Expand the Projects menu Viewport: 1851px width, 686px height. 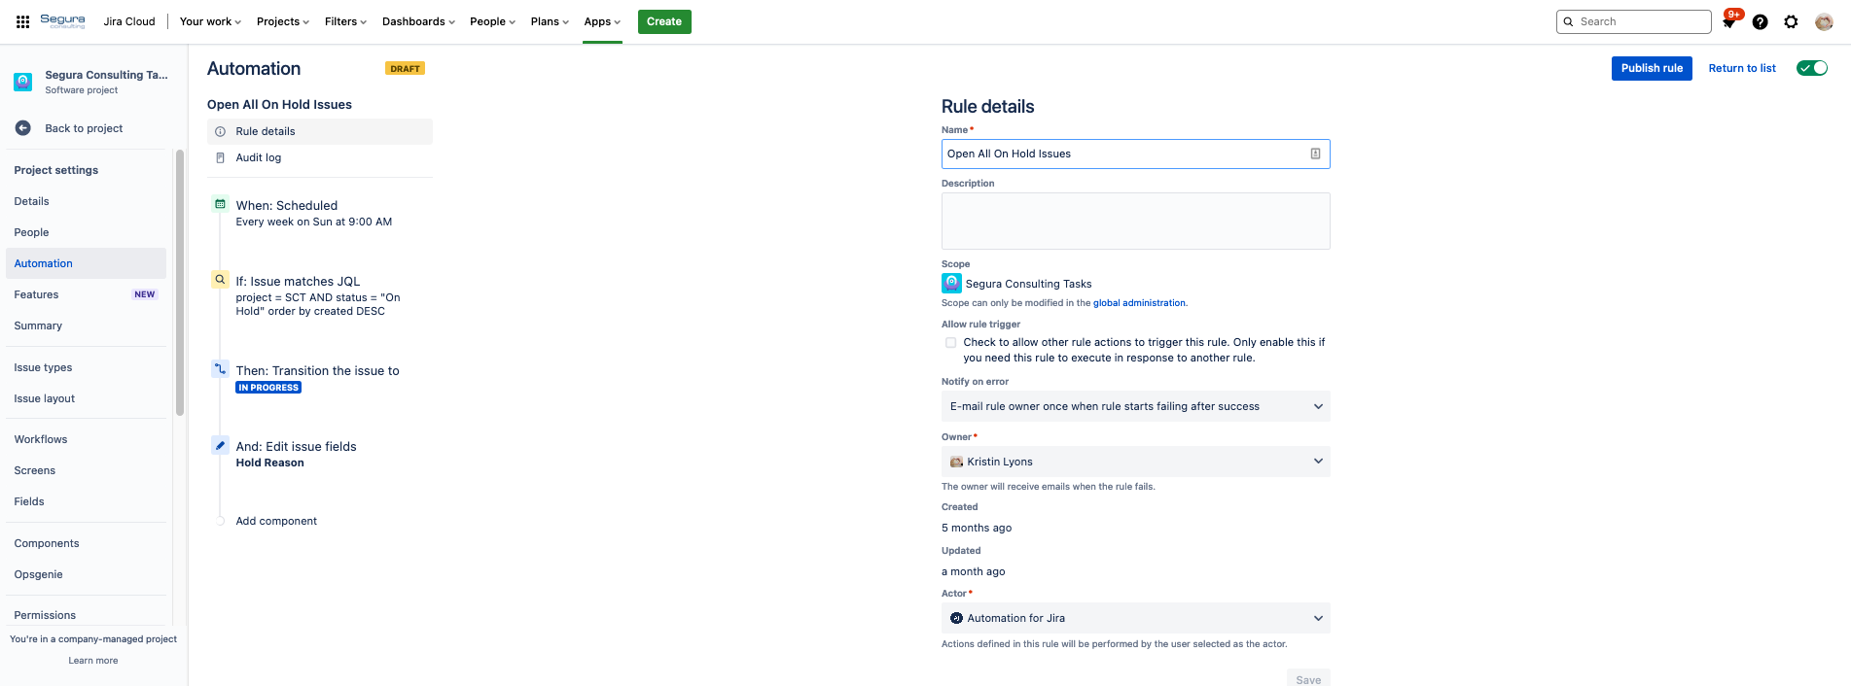[283, 21]
